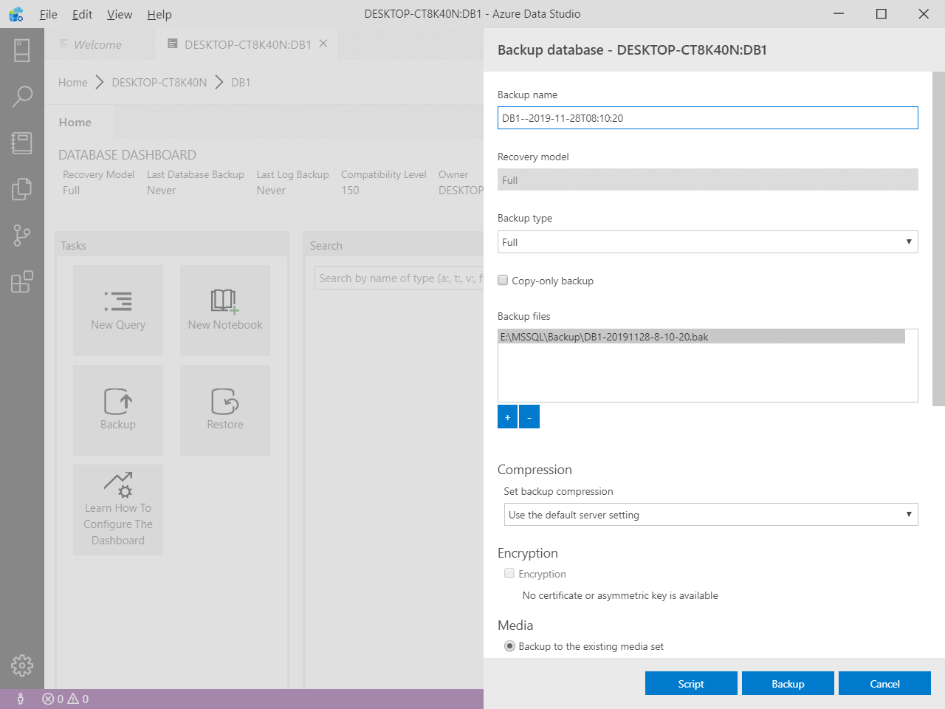The height and width of the screenshot is (709, 945).
Task: Open Learn How To Configure The Dashboard tile
Action: [118, 510]
